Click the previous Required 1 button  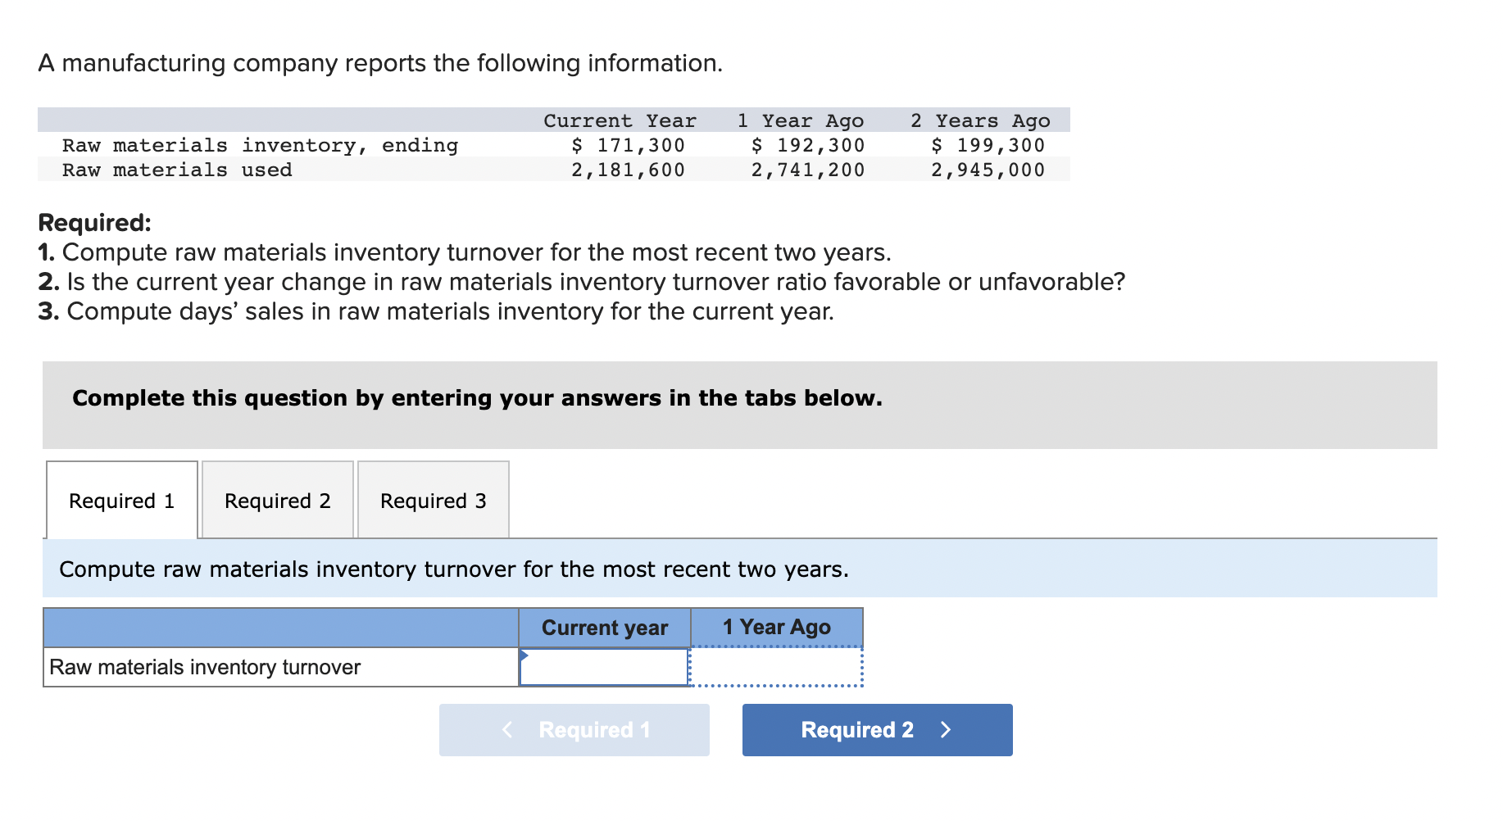[x=574, y=730]
